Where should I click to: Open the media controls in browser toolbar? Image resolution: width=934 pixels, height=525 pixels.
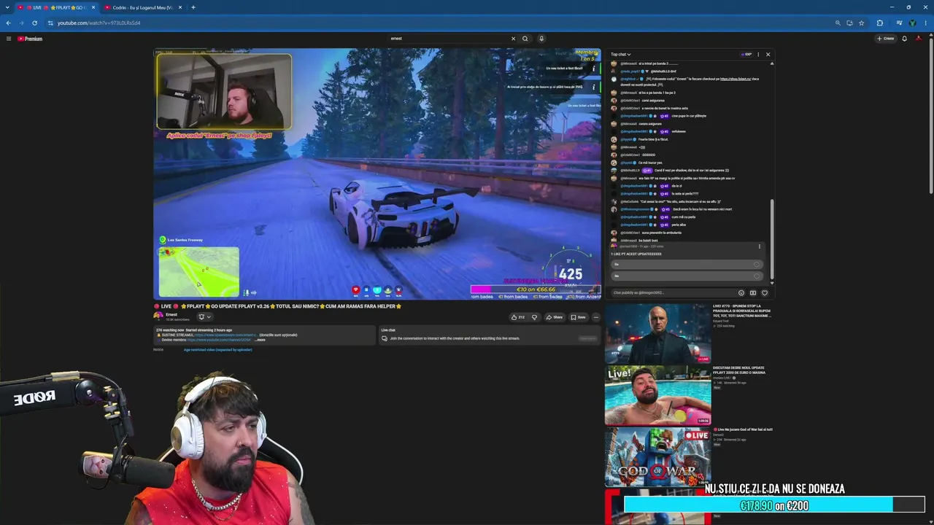click(x=899, y=23)
